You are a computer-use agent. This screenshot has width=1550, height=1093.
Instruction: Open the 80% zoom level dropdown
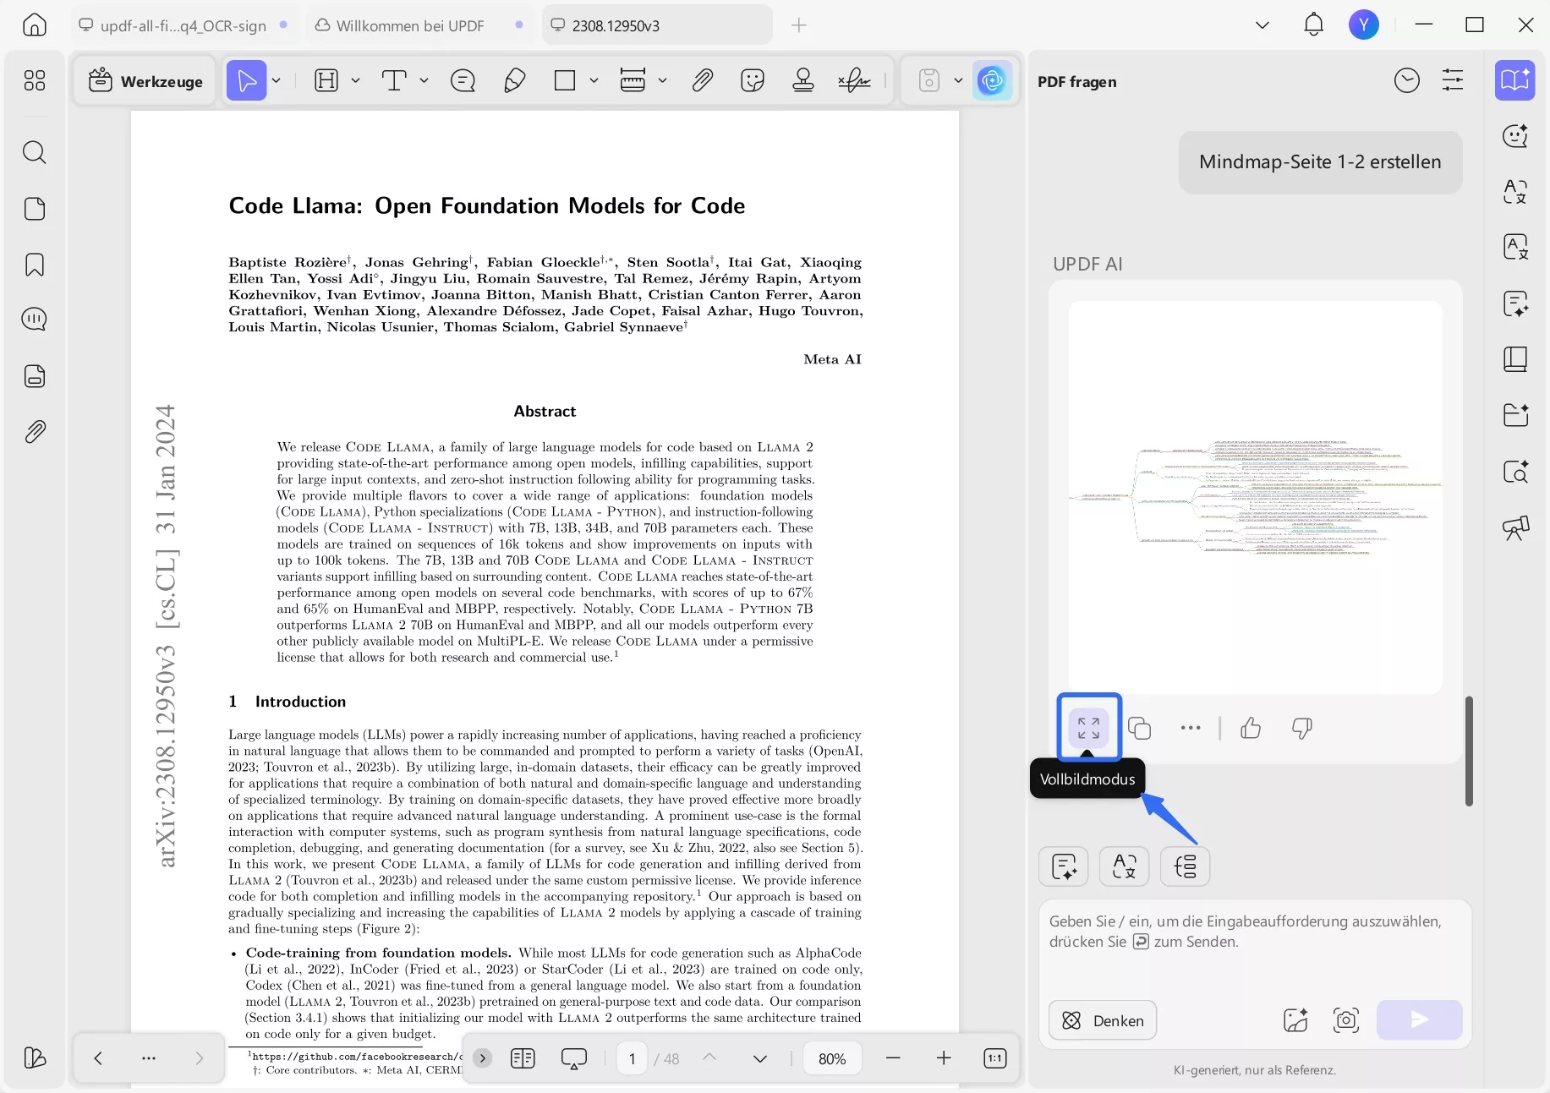tap(832, 1058)
